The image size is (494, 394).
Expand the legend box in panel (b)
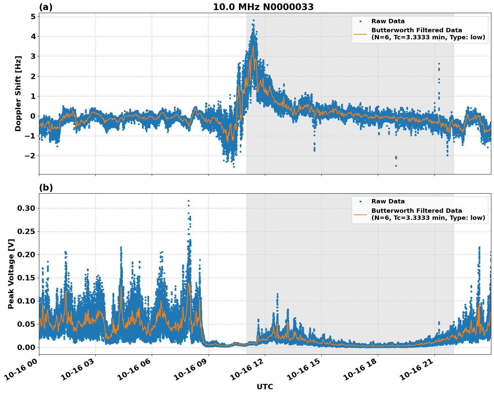[419, 209]
